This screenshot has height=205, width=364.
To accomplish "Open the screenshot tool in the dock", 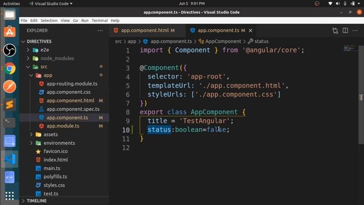I will tap(10, 141).
